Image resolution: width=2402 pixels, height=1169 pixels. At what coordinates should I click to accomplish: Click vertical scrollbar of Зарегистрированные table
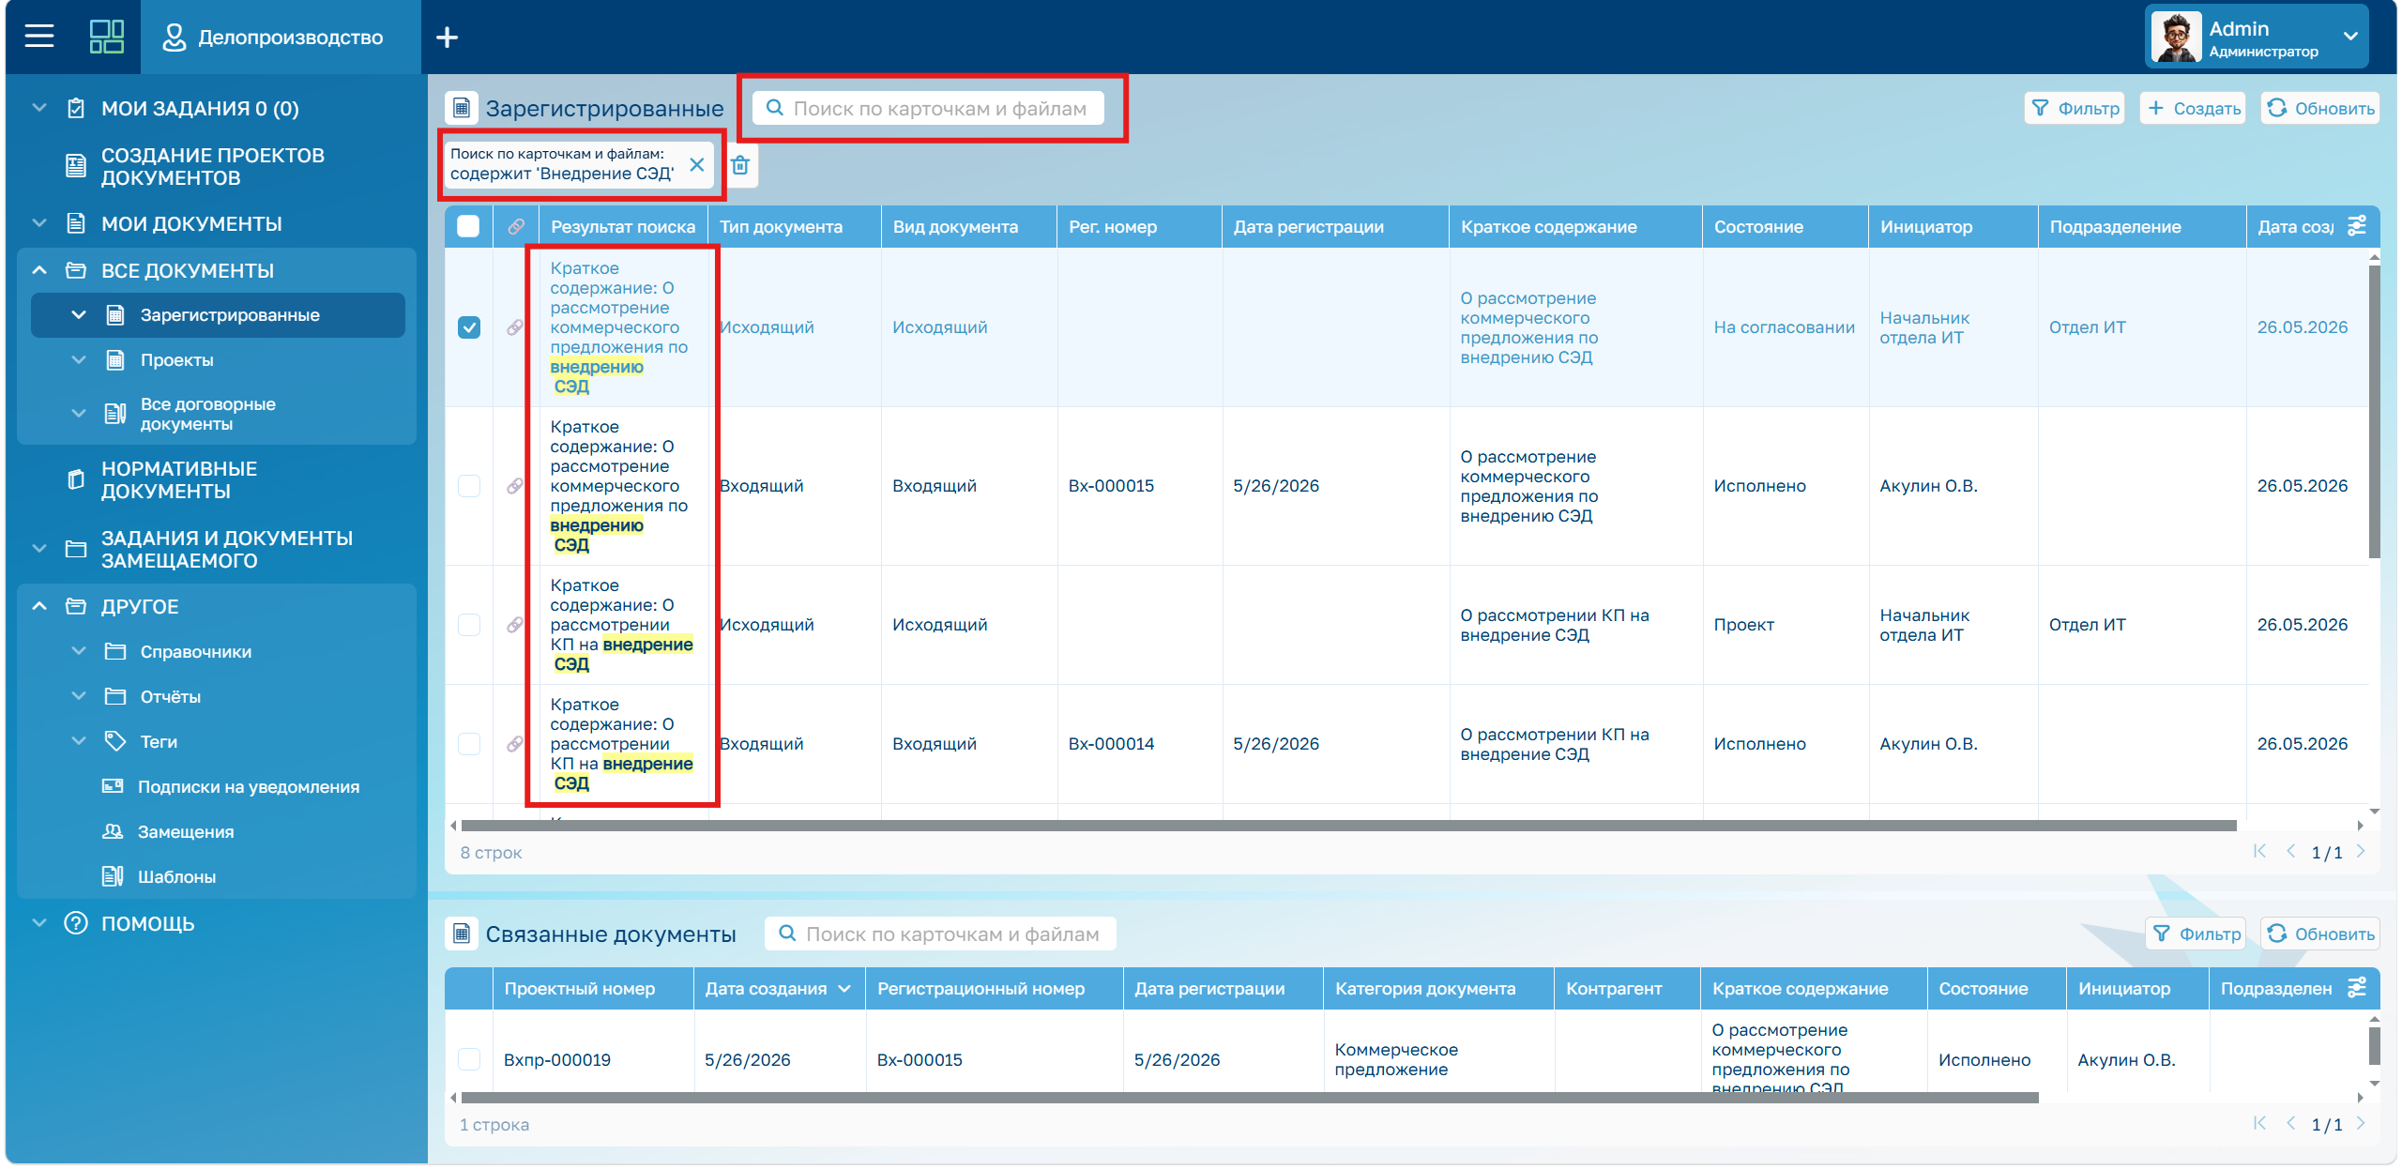pos(2374,413)
